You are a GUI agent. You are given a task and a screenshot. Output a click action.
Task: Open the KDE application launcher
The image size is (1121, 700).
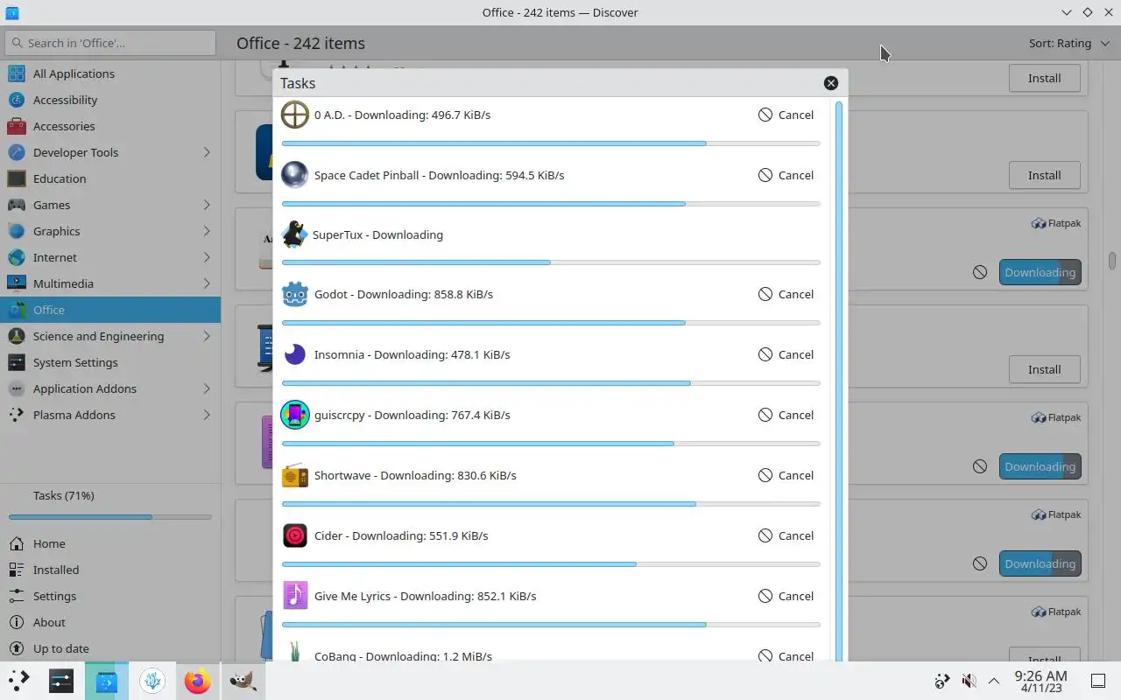(18, 681)
